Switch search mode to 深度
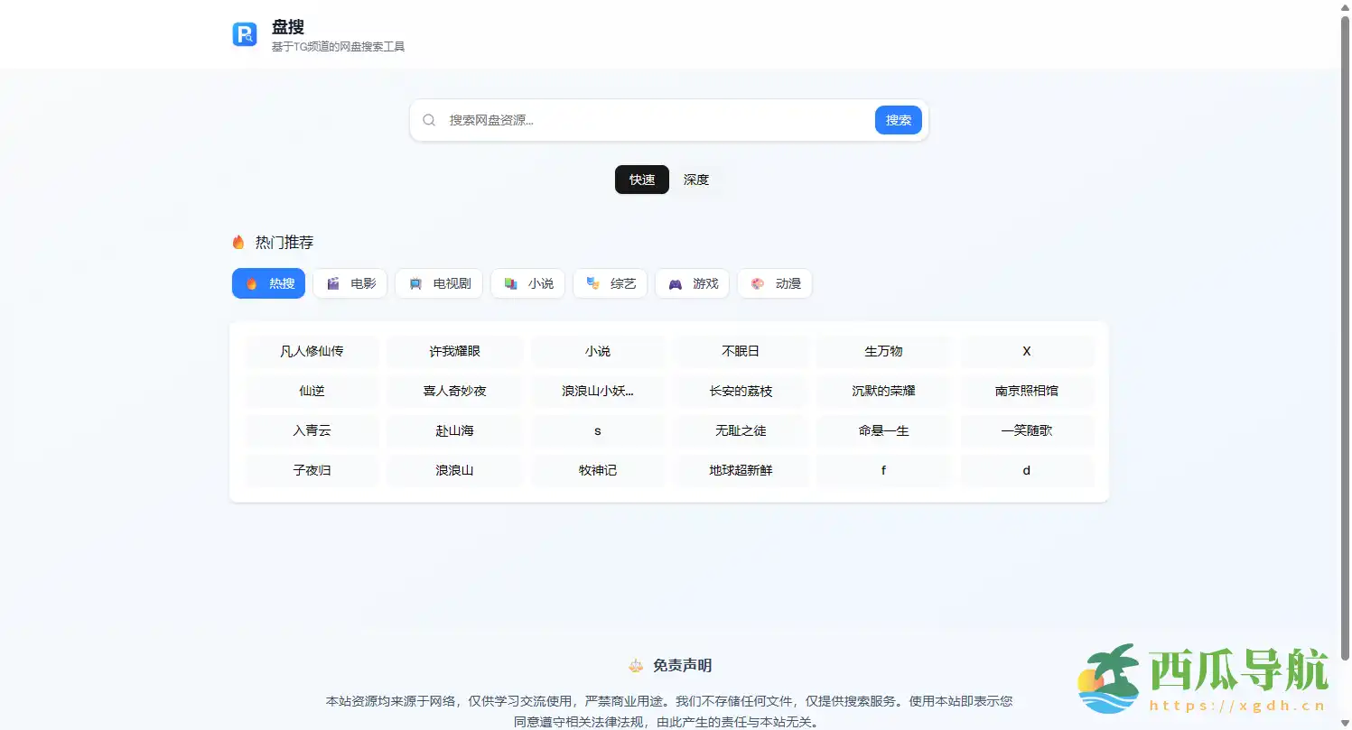The width and height of the screenshot is (1352, 730). 696,180
